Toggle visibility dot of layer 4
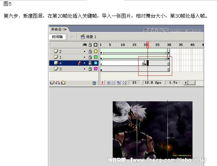The image size is (217, 166). (85, 63)
